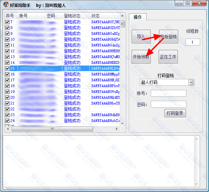Click the 账号 input field

[x=168, y=93]
